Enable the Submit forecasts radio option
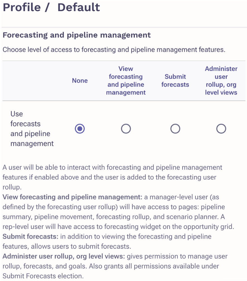Image resolution: width=247 pixels, height=281 pixels. click(175, 129)
